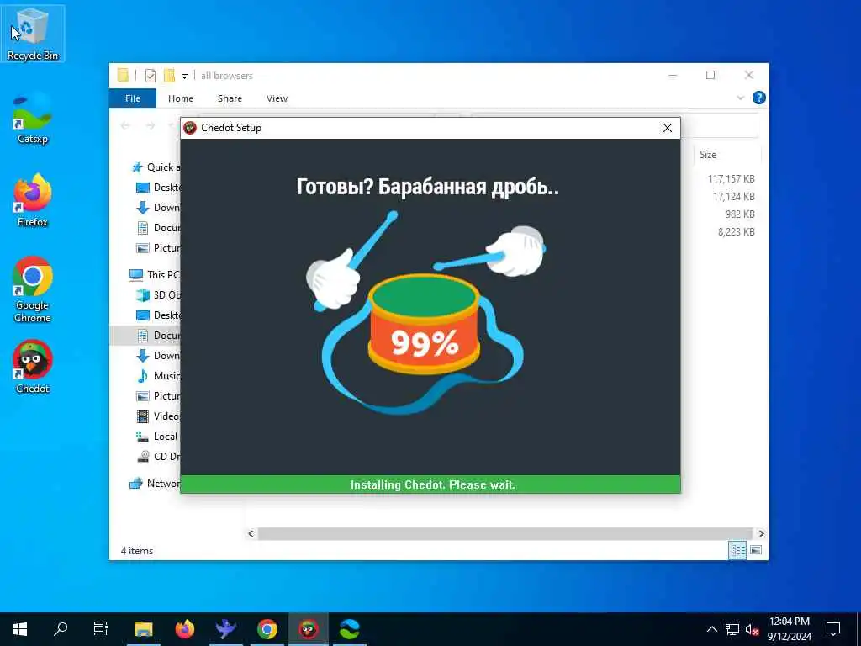861x646 pixels.
Task: Launch the Chedot desktop shortcut
Action: coord(33,367)
